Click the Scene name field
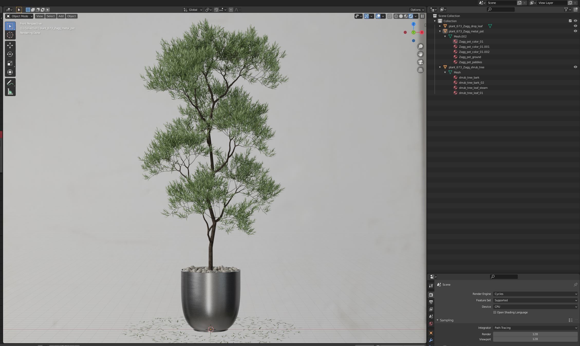The image size is (580, 346). pyautogui.click(x=502, y=3)
